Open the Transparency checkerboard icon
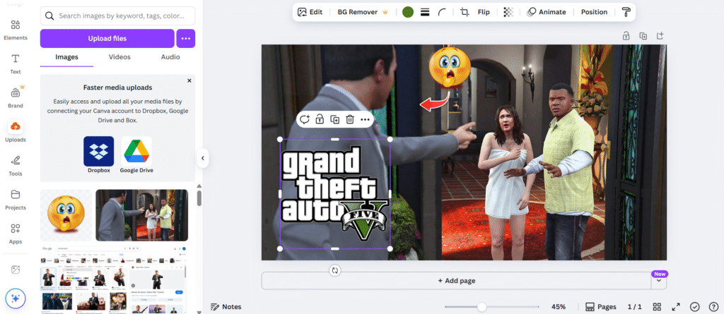Screen dimensions: 724x314 [x=508, y=12]
